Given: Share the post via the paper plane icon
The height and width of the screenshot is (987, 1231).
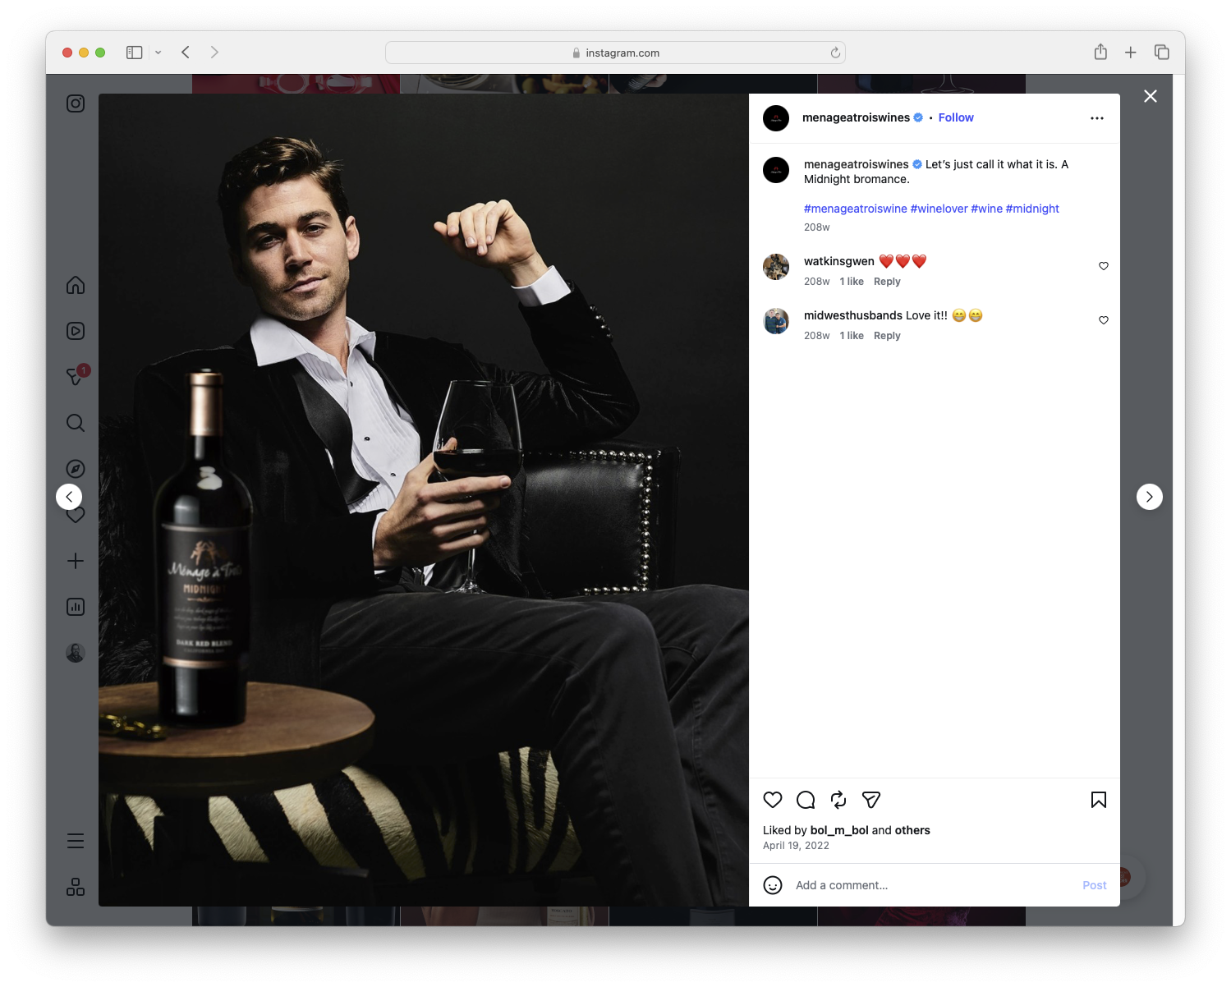Looking at the screenshot, I should pos(870,800).
